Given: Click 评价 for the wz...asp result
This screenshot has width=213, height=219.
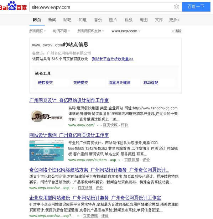Looking at the screenshot, I should (99, 188).
